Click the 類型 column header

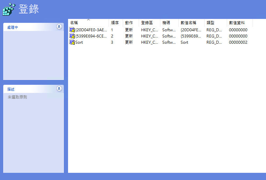(210, 23)
